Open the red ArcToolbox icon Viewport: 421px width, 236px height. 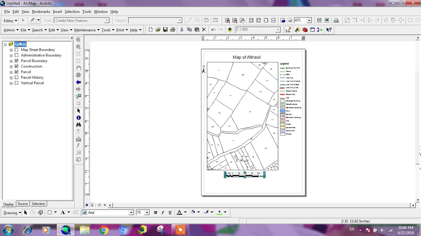[305, 30]
